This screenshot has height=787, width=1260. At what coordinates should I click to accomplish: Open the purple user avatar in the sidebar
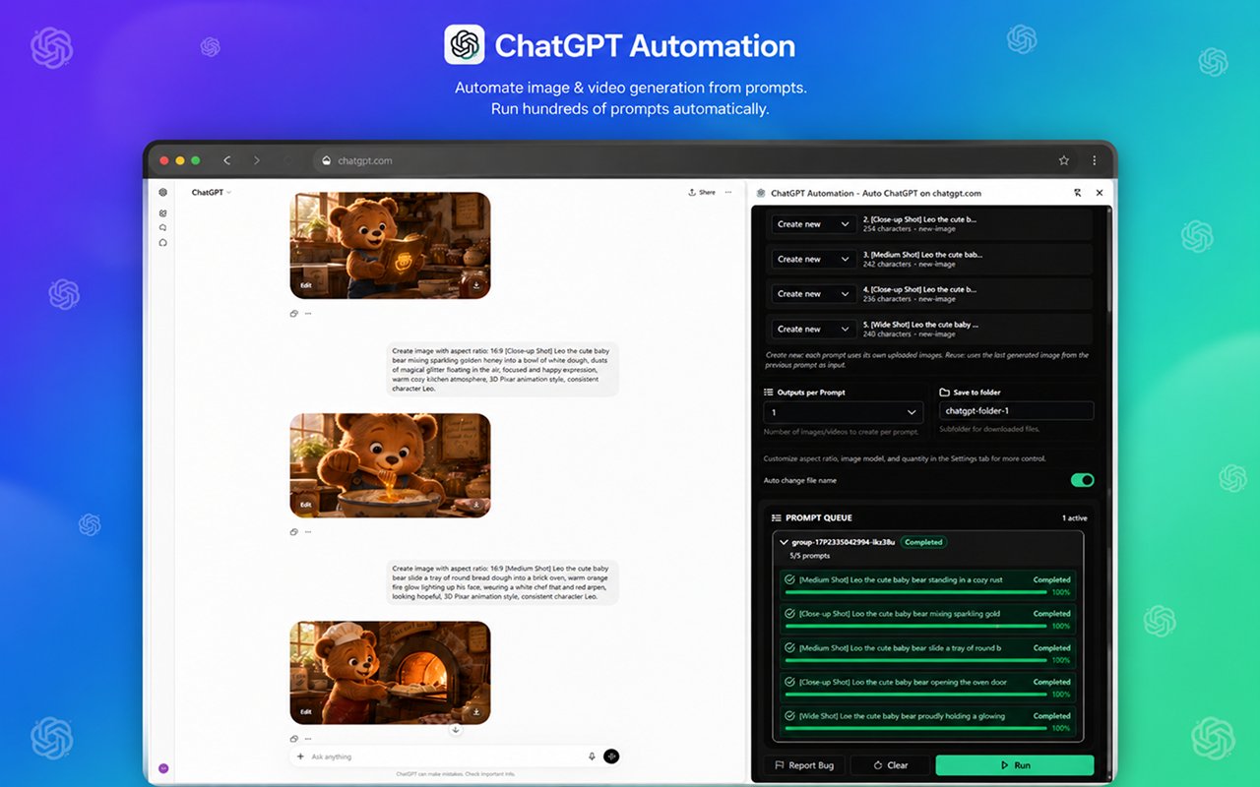(163, 768)
